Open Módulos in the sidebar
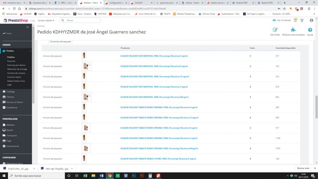 click(9, 125)
